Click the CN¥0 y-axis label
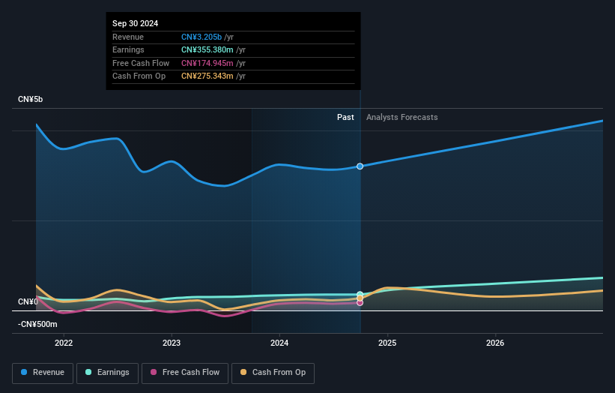The width and height of the screenshot is (615, 393). [28, 301]
